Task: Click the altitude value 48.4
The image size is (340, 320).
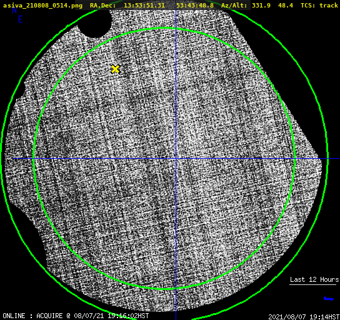Action: click(286, 5)
